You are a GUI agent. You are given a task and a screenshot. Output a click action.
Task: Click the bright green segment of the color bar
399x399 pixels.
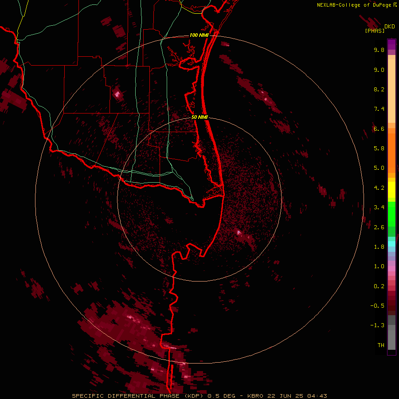pyautogui.click(x=391, y=214)
